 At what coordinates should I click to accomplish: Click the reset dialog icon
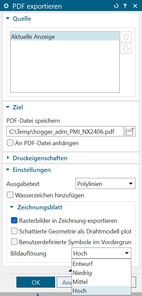(116, 6)
